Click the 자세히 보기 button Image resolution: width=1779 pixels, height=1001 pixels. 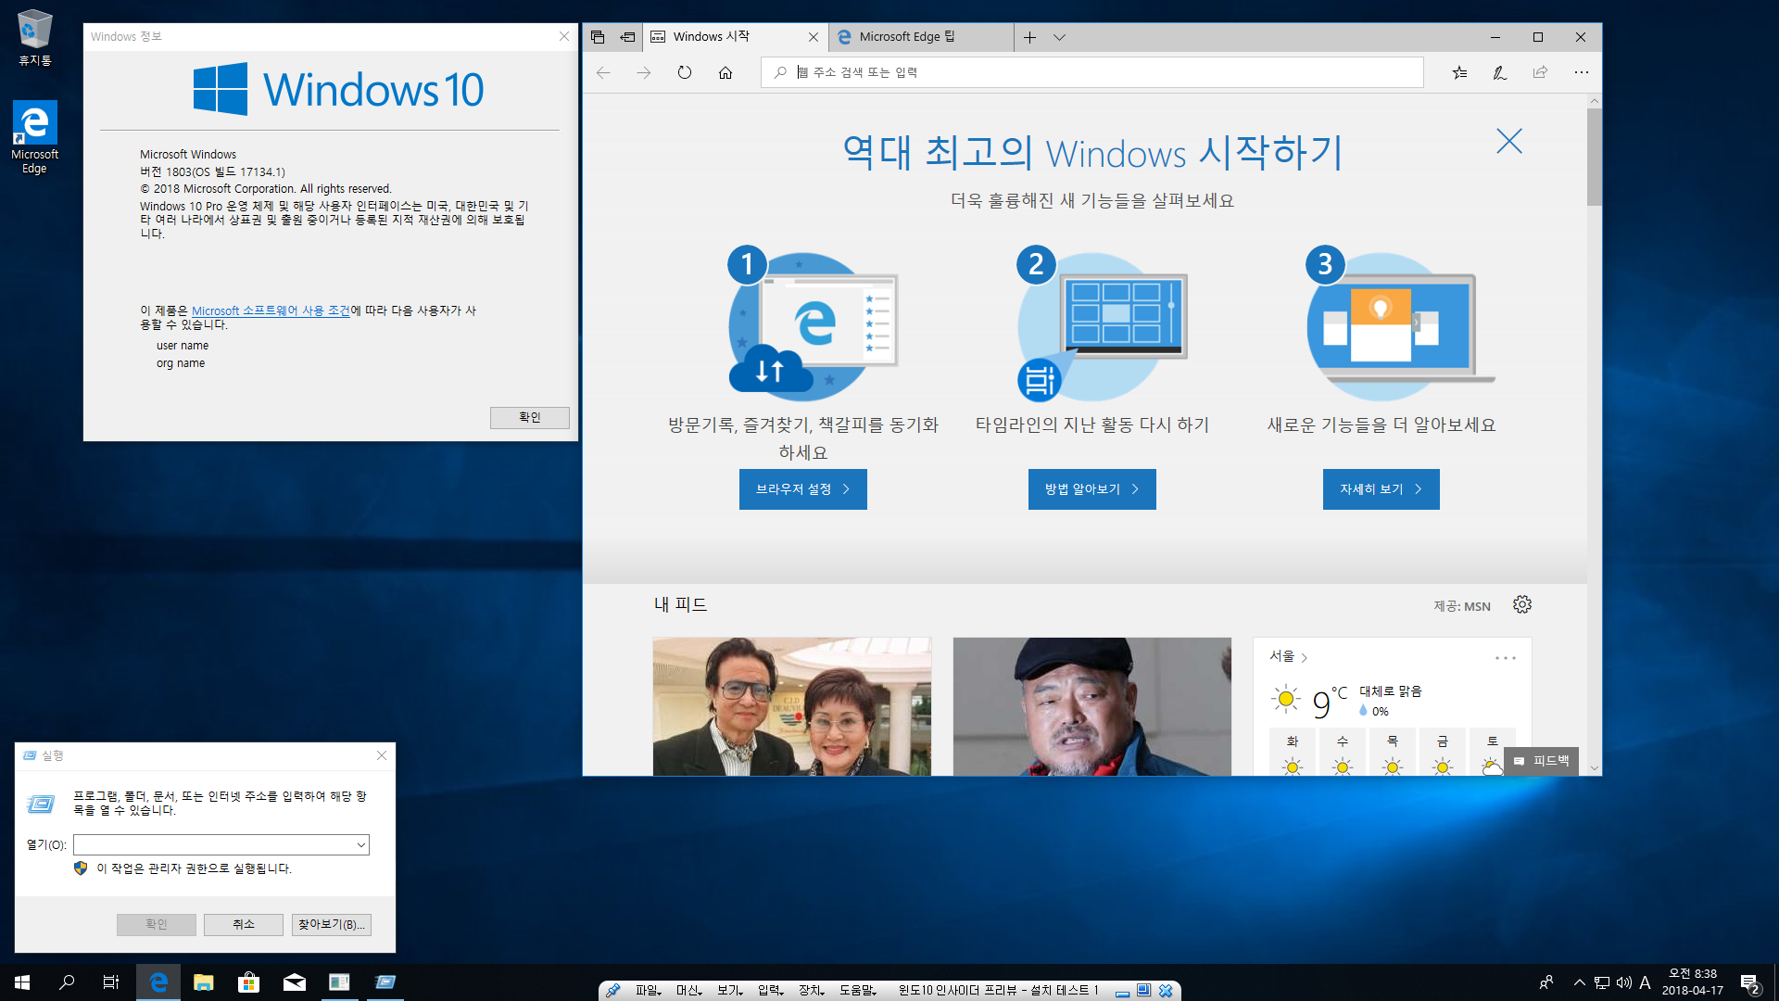coord(1382,489)
